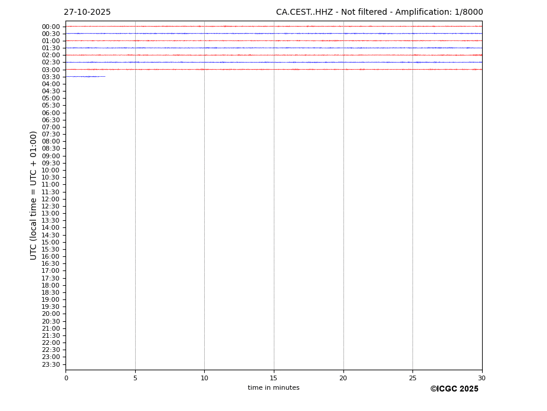
Task: Click the 25 tick on the minutes axis
Action: [x=412, y=378]
